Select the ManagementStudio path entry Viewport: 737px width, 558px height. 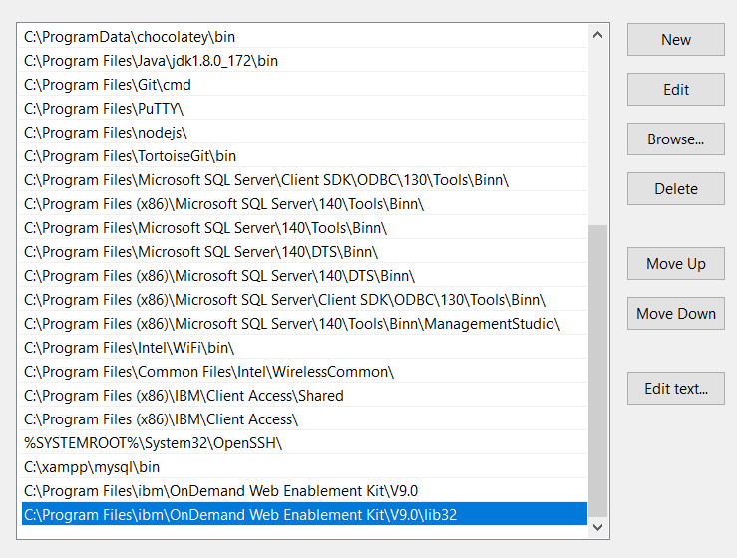(x=302, y=324)
